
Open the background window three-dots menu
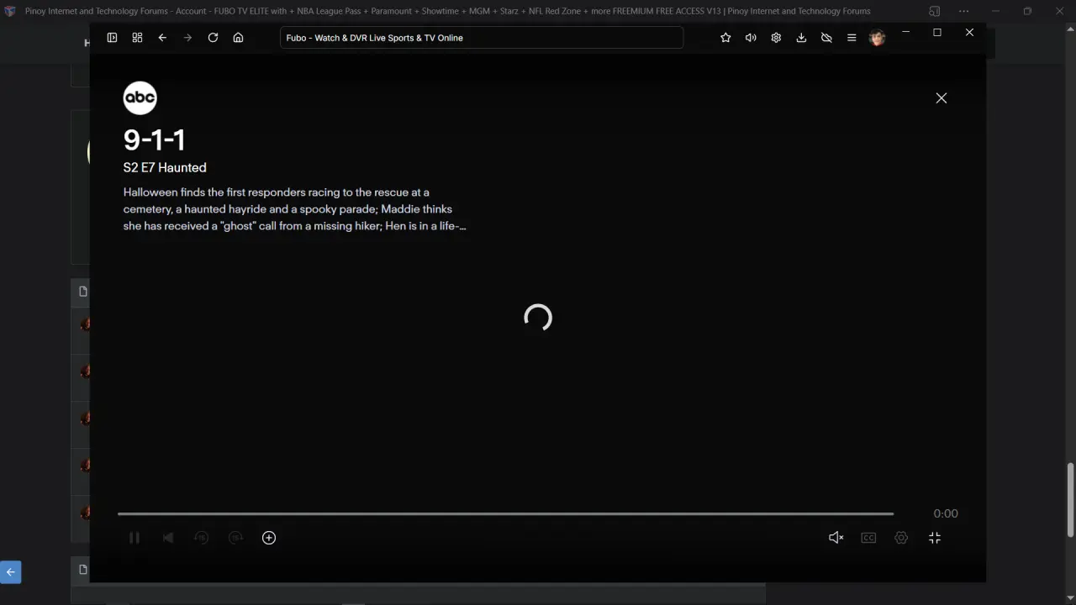click(962, 12)
